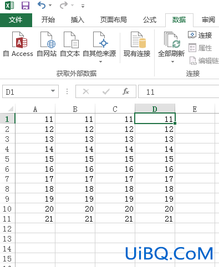Import data from Access icon
Screen dimensions: 219x267
(18, 44)
